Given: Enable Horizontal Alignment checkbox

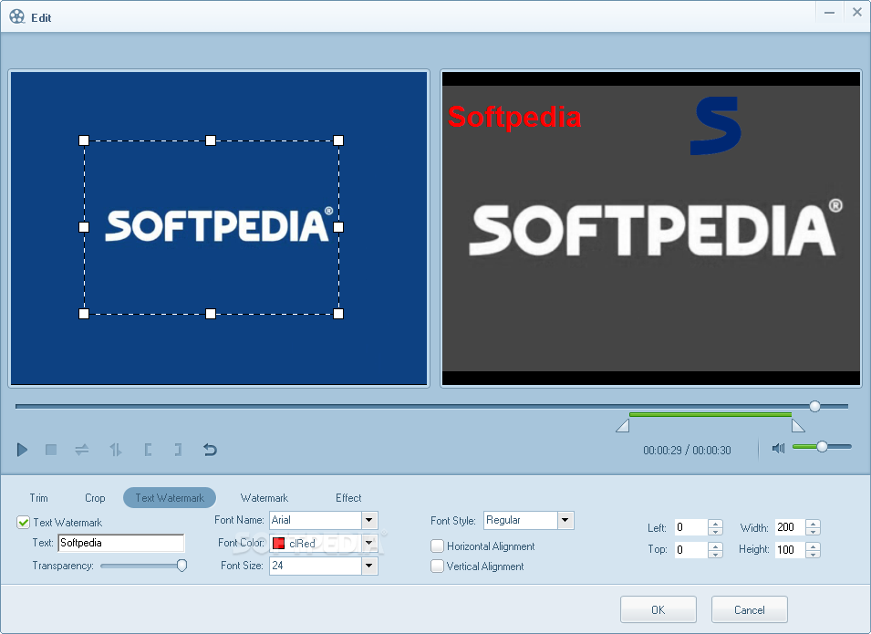Looking at the screenshot, I should (437, 546).
